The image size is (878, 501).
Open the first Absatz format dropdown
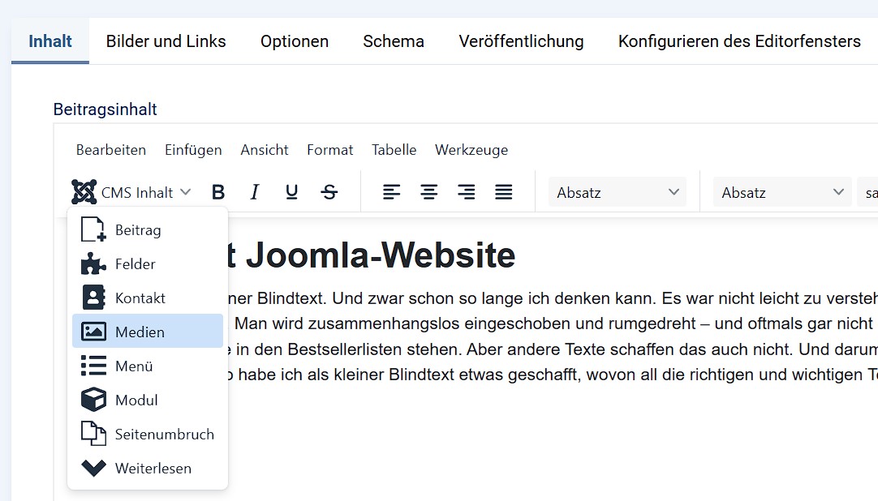click(x=618, y=192)
